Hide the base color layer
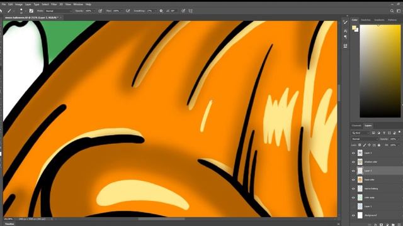The width and height of the screenshot is (403, 226). [353, 180]
